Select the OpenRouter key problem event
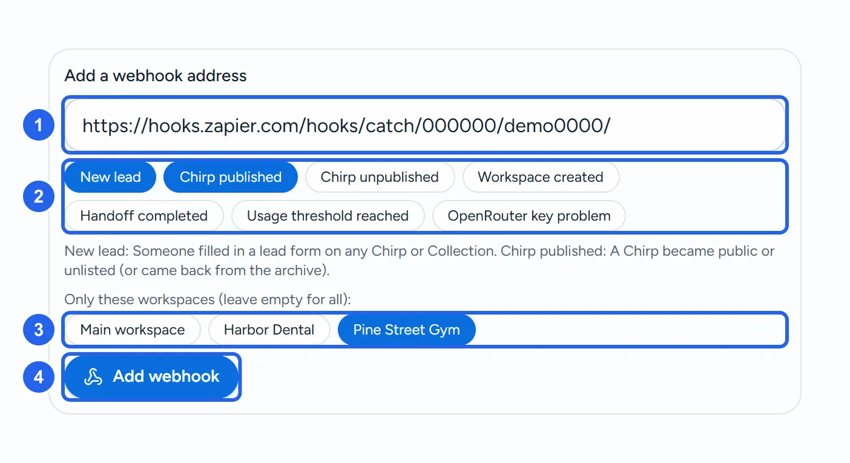 coord(529,216)
